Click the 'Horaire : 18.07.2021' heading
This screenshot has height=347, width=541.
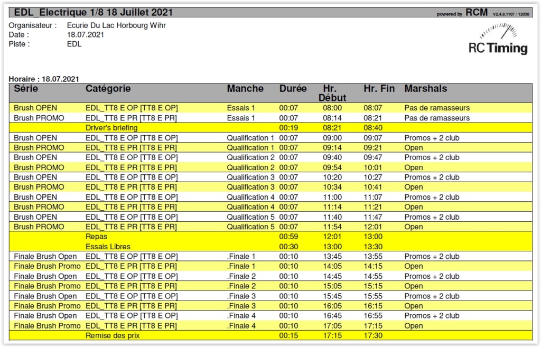[x=44, y=79]
